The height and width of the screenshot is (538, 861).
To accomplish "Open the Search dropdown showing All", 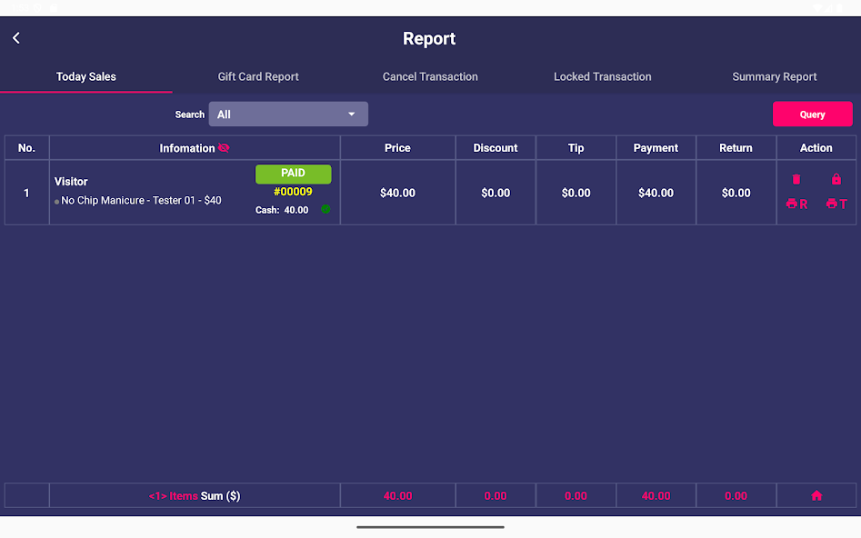I will (282, 115).
